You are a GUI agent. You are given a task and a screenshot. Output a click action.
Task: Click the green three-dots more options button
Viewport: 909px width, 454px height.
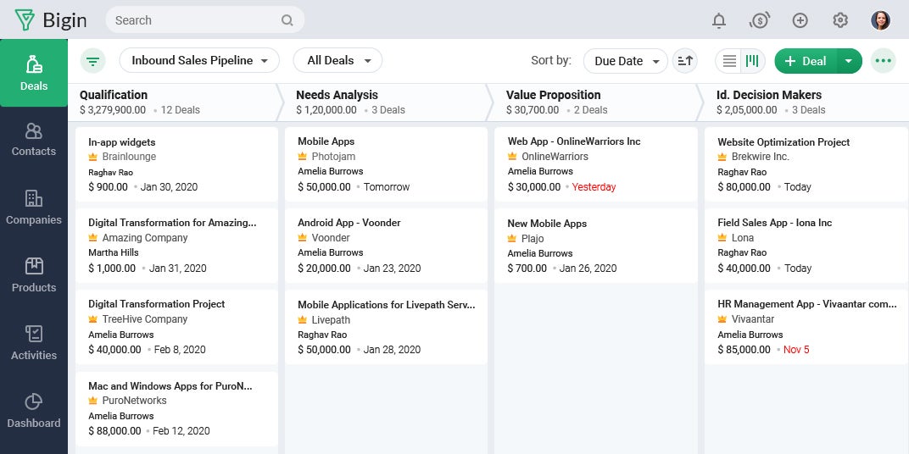(x=884, y=61)
